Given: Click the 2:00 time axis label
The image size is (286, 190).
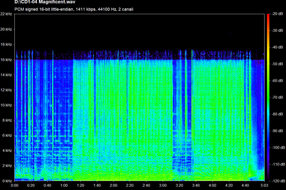Looking at the screenshot, I should pos(113,185).
